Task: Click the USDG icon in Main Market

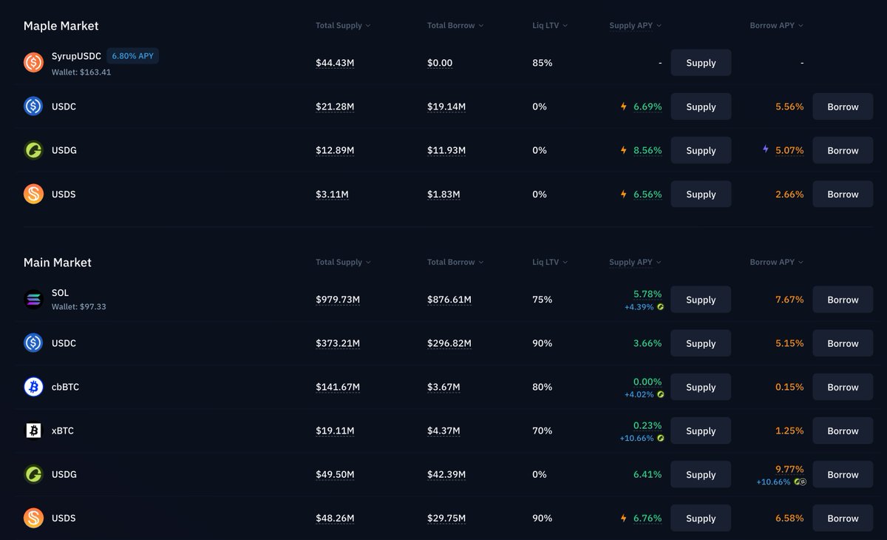Action: pos(33,474)
